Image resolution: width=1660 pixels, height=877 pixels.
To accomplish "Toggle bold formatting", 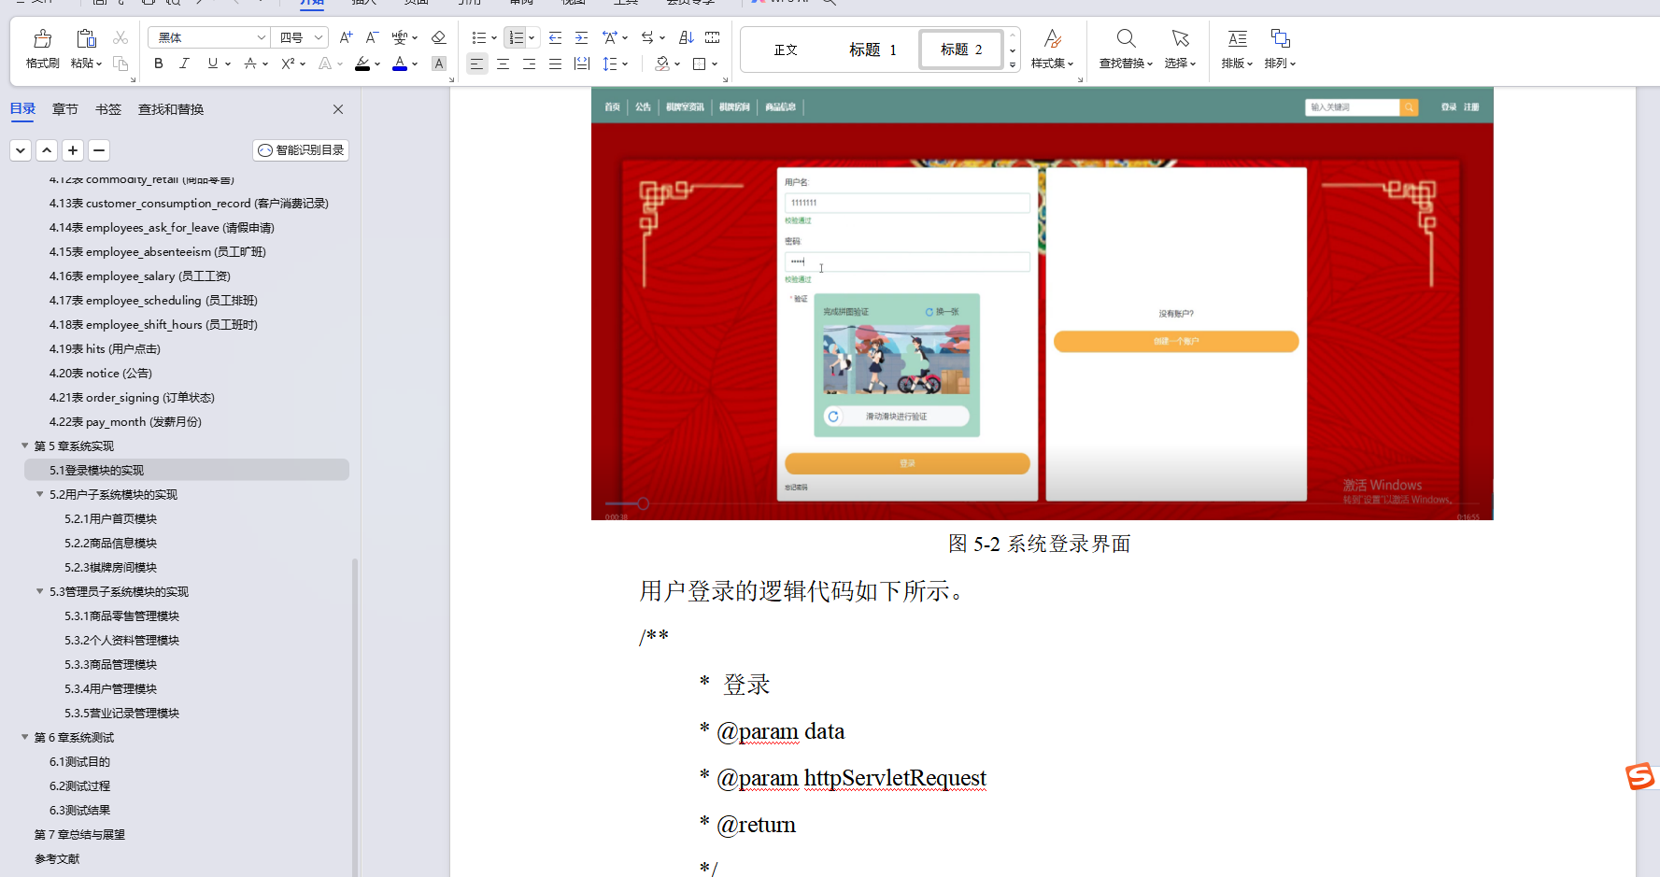I will [158, 64].
